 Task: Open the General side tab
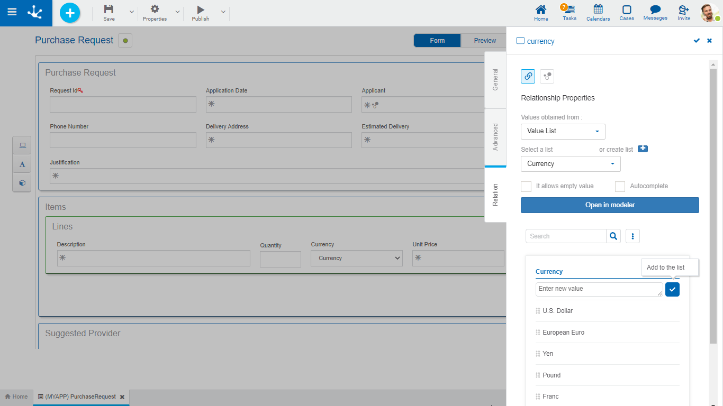495,80
